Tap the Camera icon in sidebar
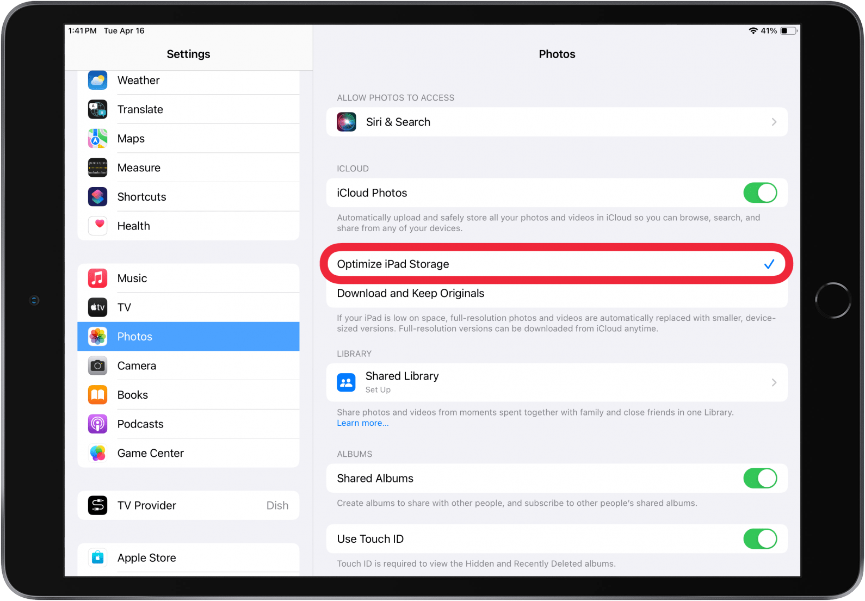Image resolution: width=865 pixels, height=601 pixels. coord(98,365)
